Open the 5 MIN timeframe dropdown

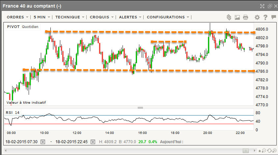(42, 17)
